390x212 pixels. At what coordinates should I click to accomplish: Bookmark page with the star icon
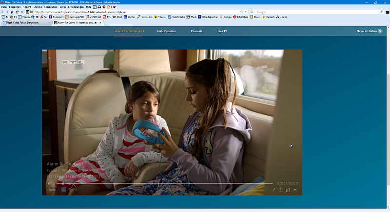(241, 12)
